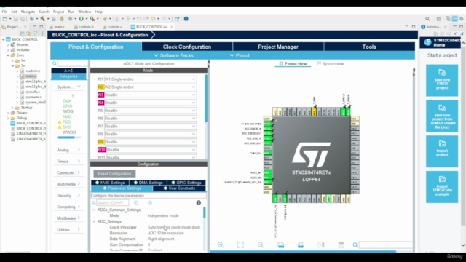Click the ADC Mode panel vertical scrollbar

coord(206,98)
